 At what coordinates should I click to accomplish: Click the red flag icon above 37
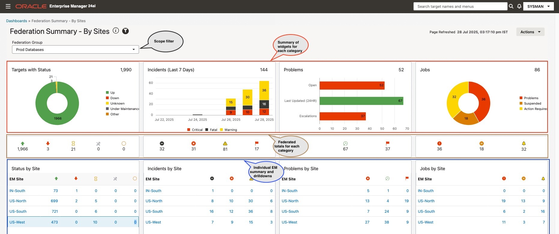(x=388, y=144)
